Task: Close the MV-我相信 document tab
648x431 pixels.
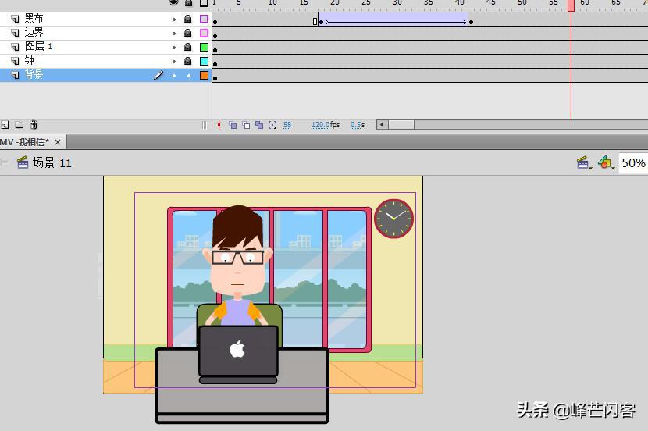Action: (x=58, y=142)
